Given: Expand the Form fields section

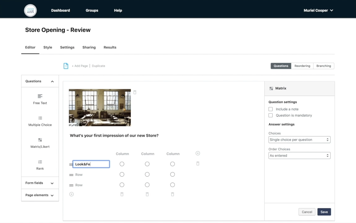Looking at the screenshot, I should click(40, 183).
